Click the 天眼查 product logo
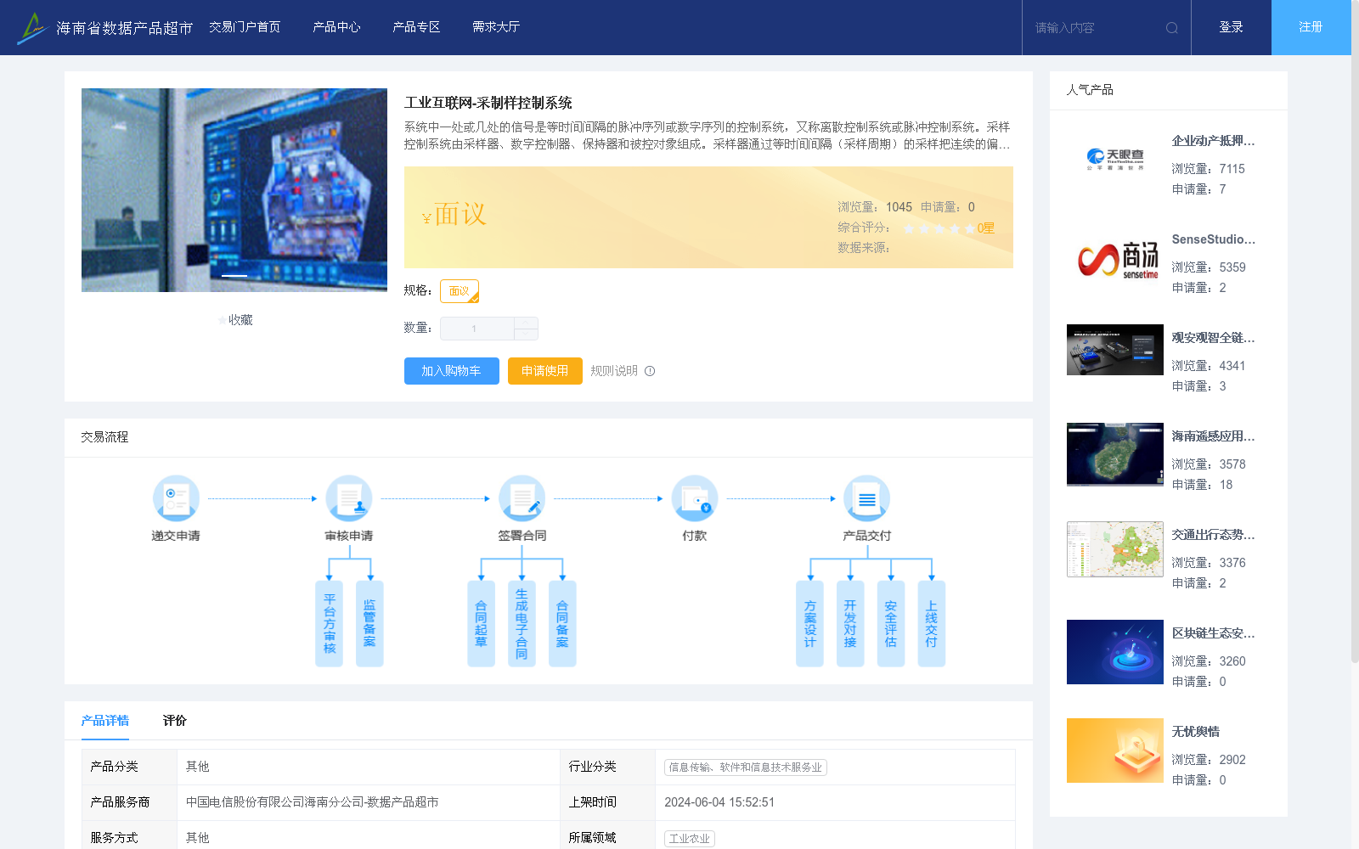 [x=1115, y=159]
